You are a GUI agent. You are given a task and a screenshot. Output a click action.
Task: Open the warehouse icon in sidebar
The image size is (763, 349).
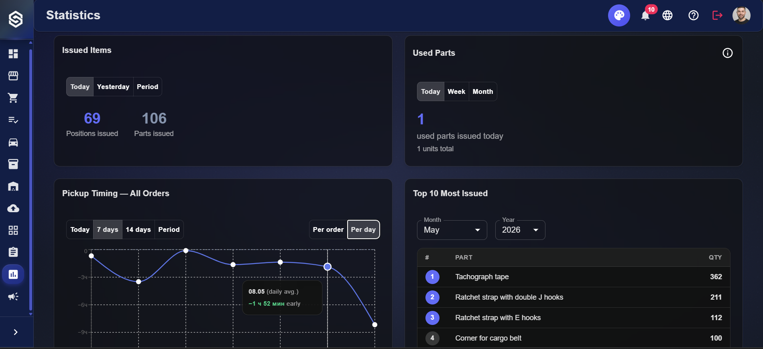click(13, 186)
